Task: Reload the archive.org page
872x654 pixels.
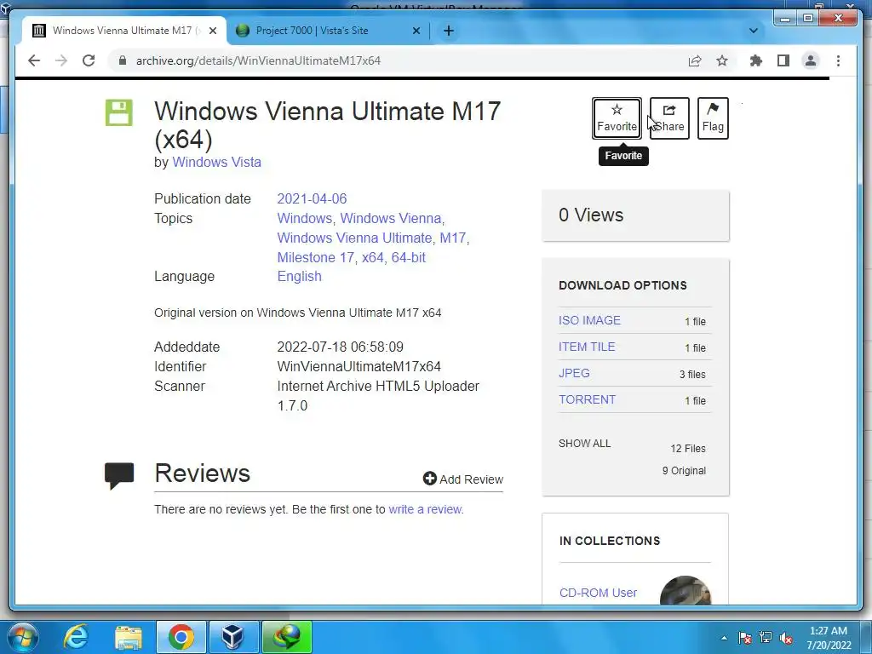Action: pyautogui.click(x=89, y=60)
